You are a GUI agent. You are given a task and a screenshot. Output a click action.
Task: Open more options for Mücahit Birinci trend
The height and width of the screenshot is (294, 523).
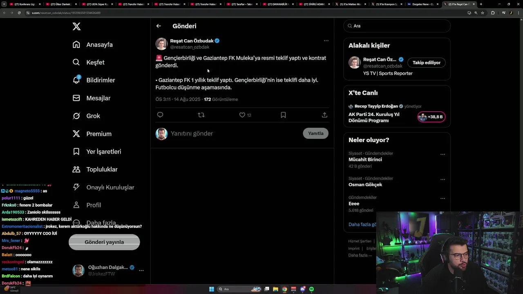tap(443, 154)
